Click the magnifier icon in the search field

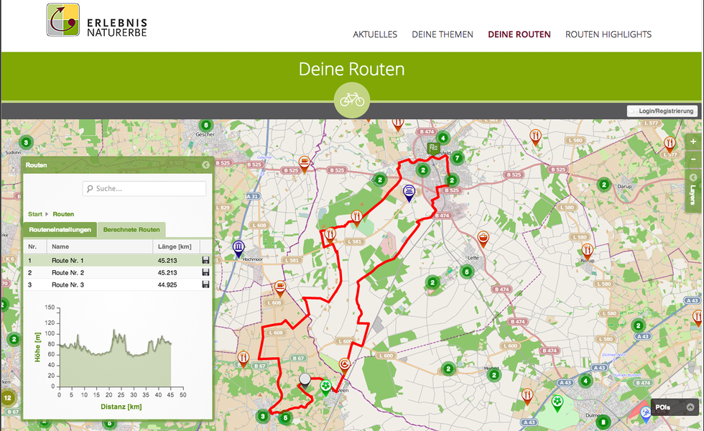[89, 188]
